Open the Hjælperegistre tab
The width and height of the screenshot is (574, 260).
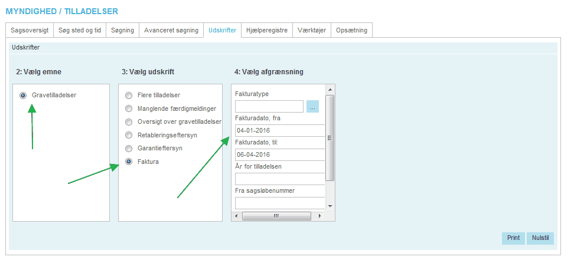pyautogui.click(x=268, y=30)
